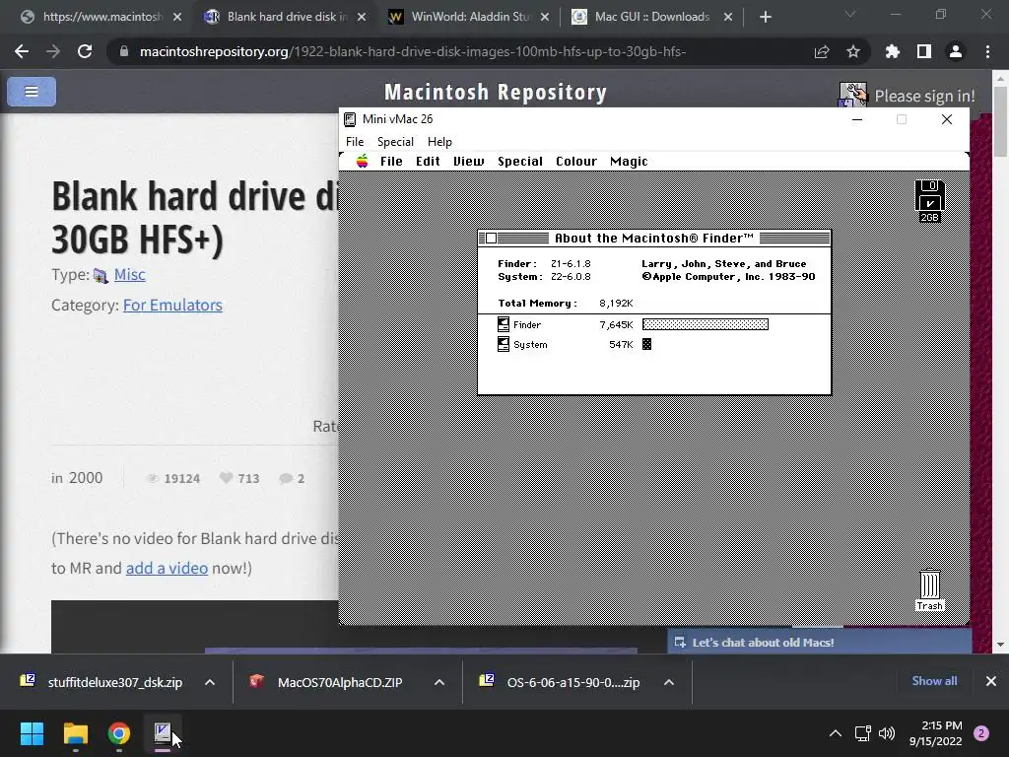Switch to Chrome in the taskbar
The height and width of the screenshot is (757, 1009).
click(x=119, y=733)
